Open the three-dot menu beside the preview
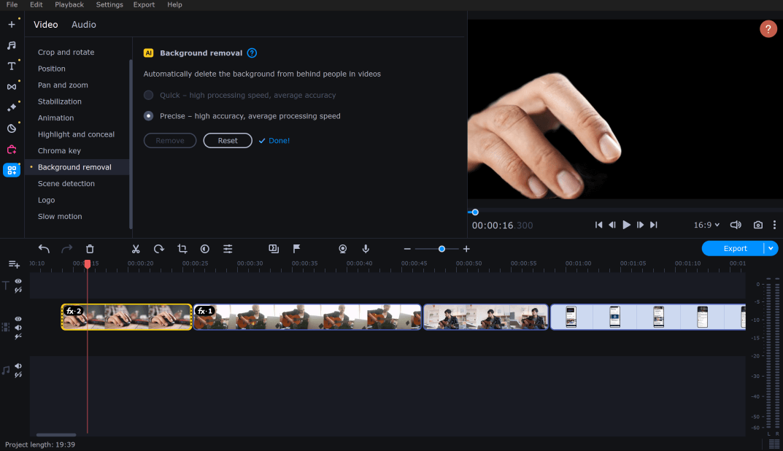 click(774, 225)
